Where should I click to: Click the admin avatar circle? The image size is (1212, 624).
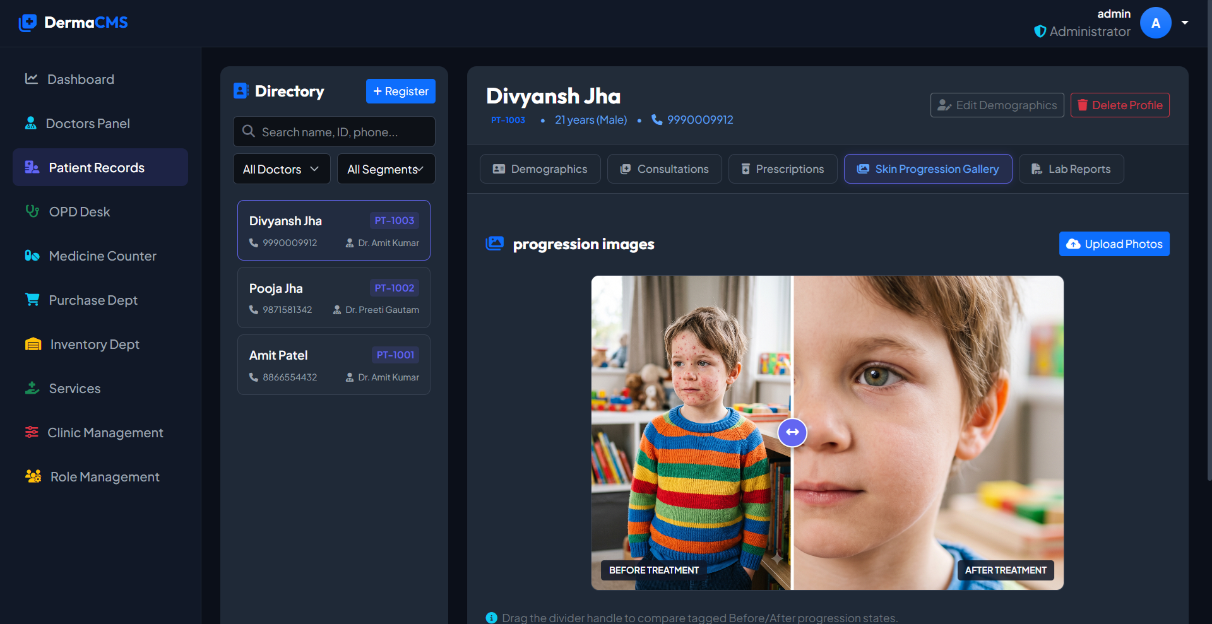pyautogui.click(x=1156, y=23)
